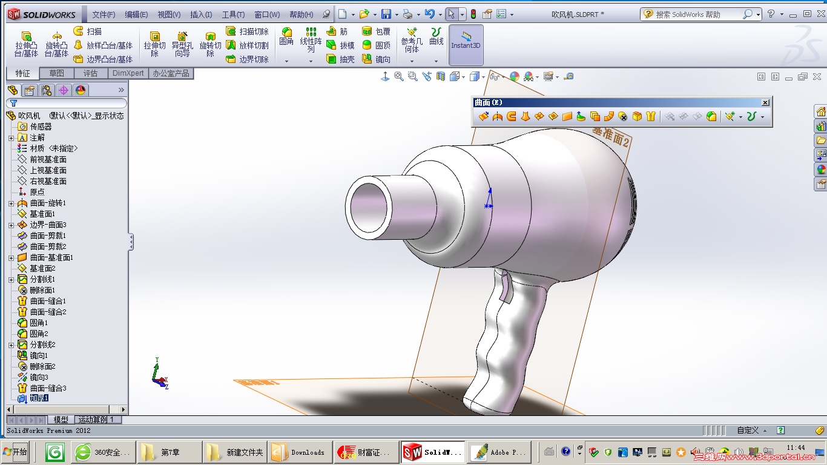Select the 圆角 fillet tool in the ribbon

tap(286, 38)
